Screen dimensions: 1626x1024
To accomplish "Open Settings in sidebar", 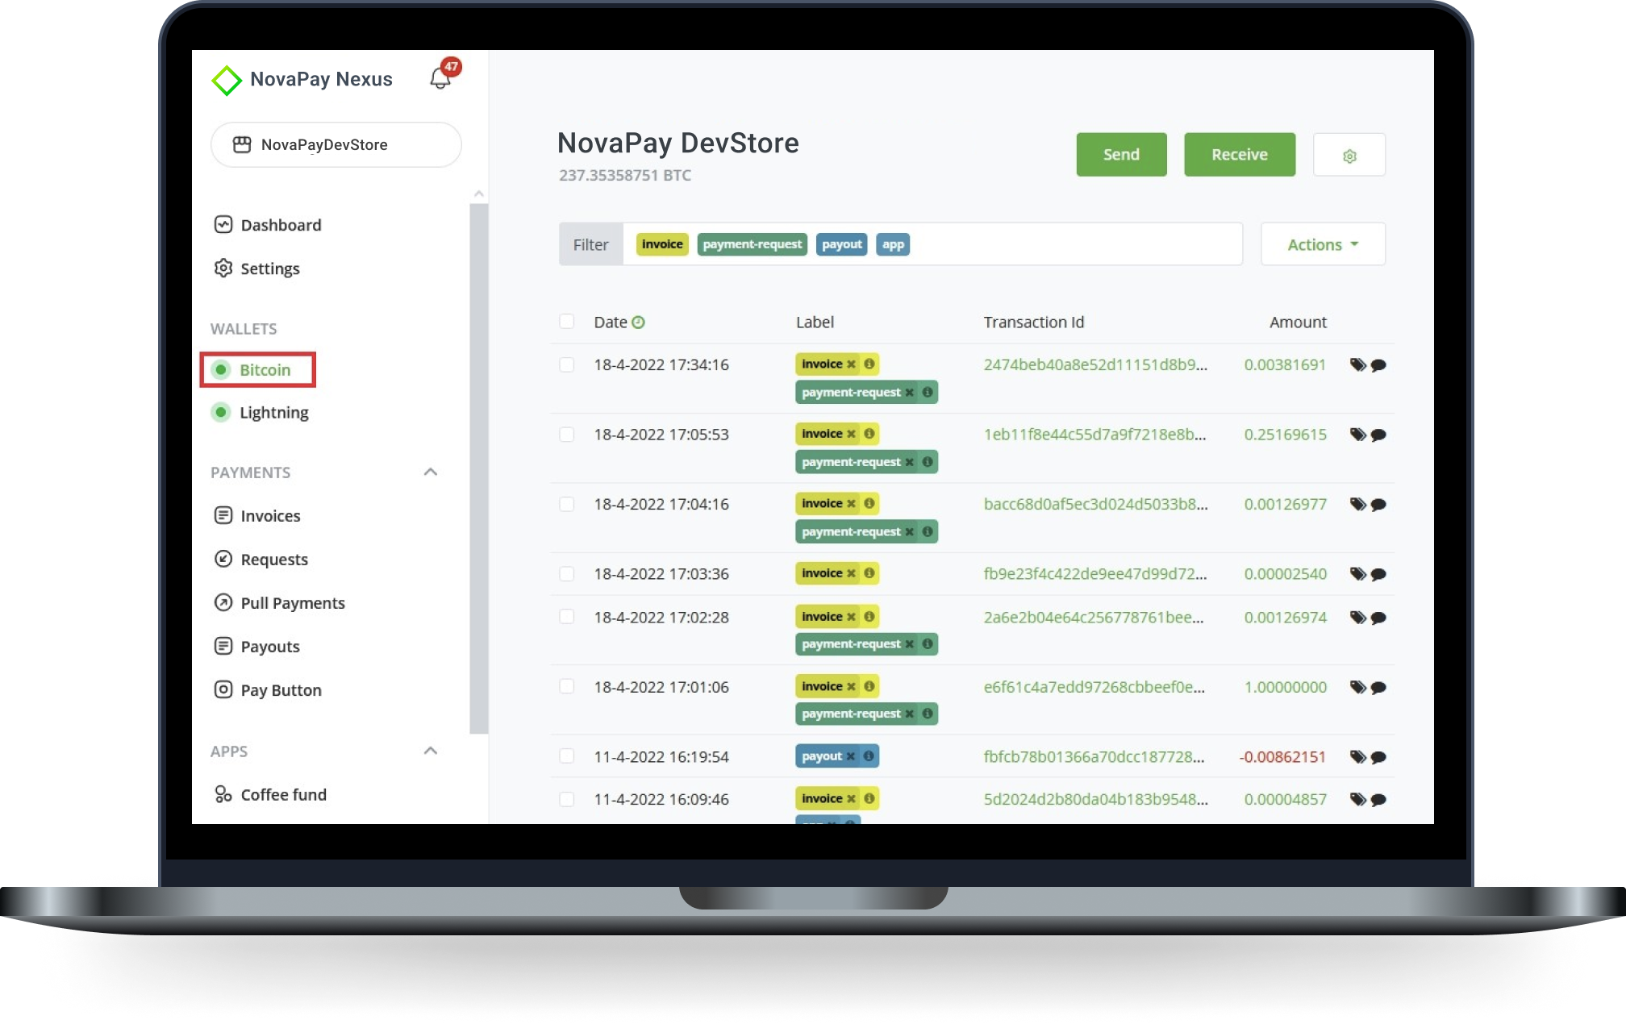I will (x=256, y=268).
